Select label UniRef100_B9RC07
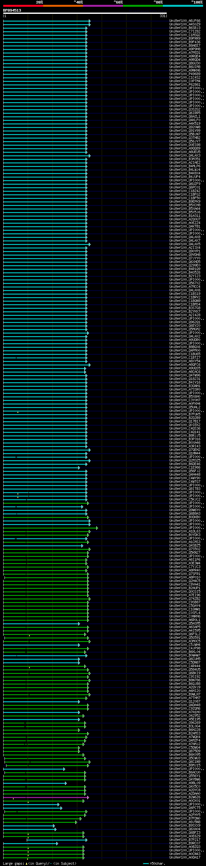 coord(185,843)
